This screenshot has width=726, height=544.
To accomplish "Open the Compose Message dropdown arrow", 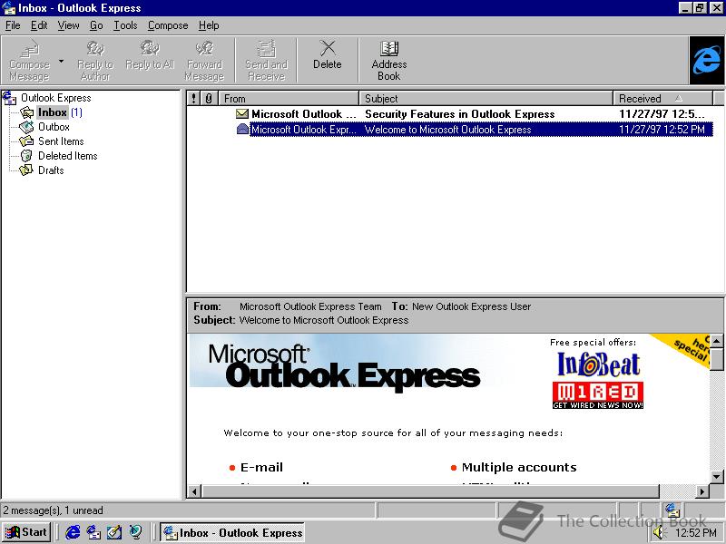I will (x=61, y=61).
